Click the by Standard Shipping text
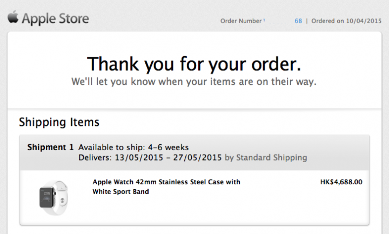The width and height of the screenshot is (389, 234). 265,158
